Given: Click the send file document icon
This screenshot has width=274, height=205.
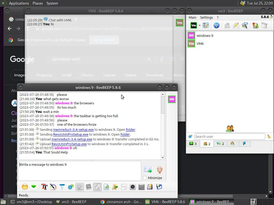Looking at the screenshot, I should [x=106, y=187].
